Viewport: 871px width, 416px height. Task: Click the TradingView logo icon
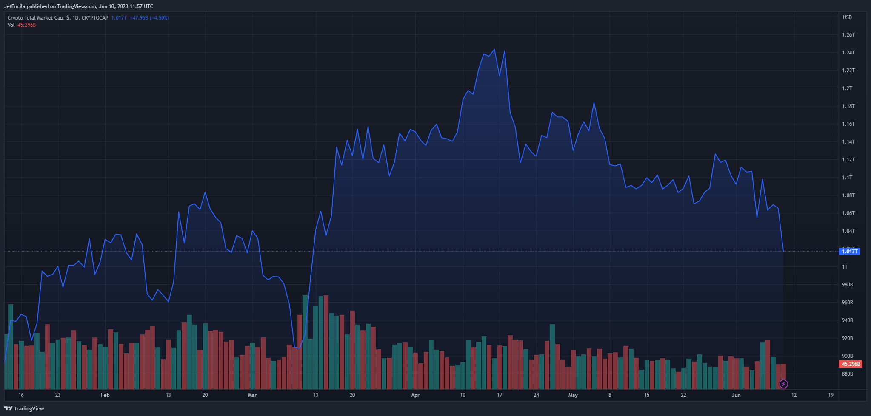point(8,408)
